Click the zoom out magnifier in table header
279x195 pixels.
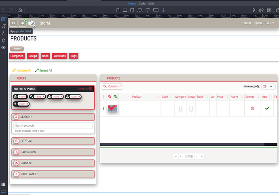click(x=110, y=96)
